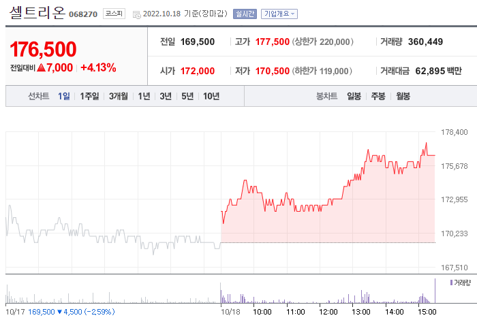Image resolution: width=477 pixels, height=322 pixels.
Task: Click the 172,955 y-axis label
Action: click(455, 199)
